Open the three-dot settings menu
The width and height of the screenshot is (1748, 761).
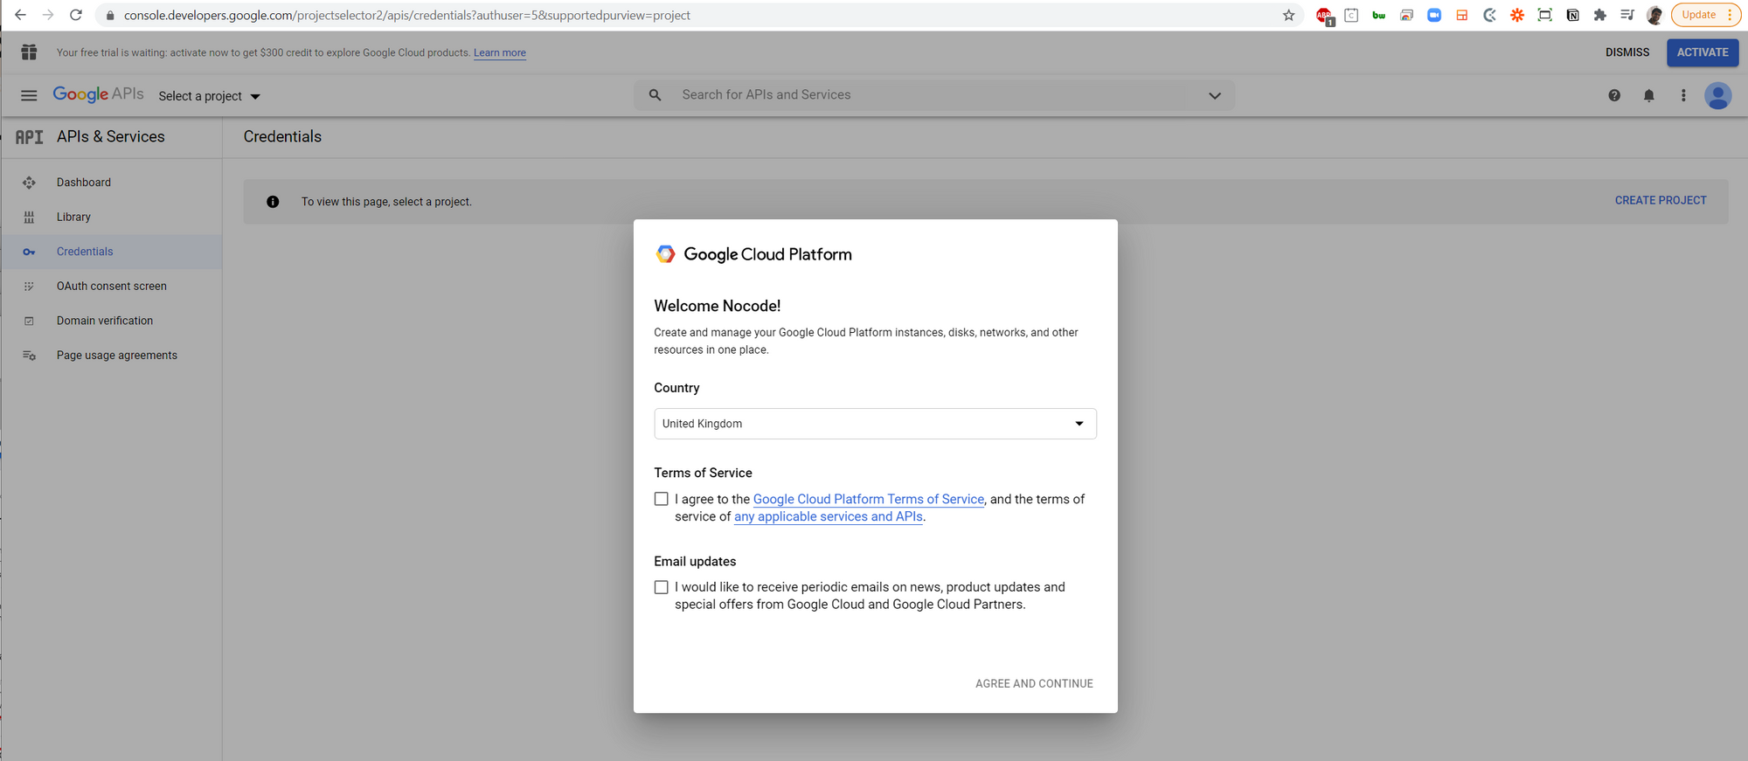(x=1683, y=95)
